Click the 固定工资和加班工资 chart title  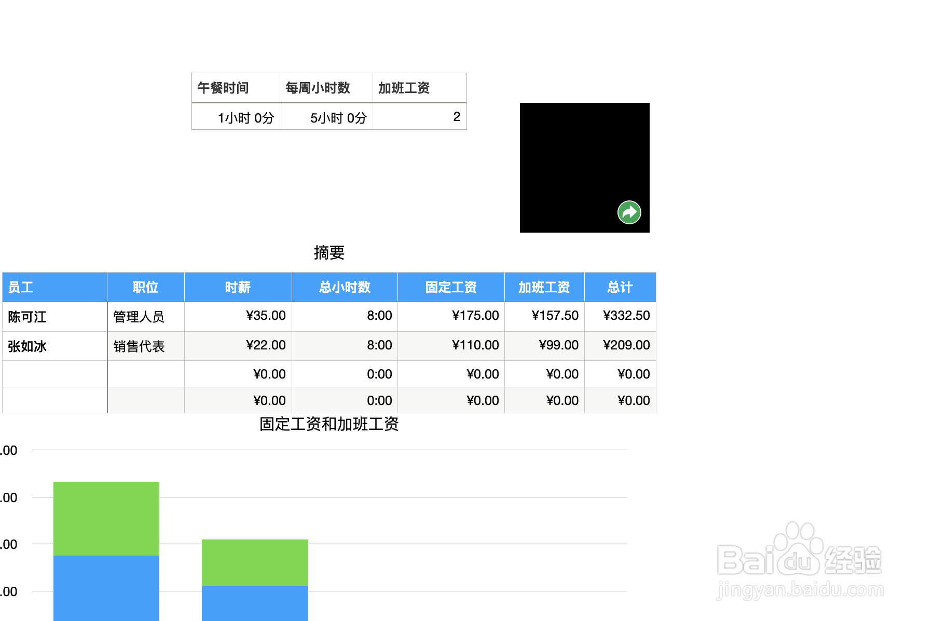(327, 425)
